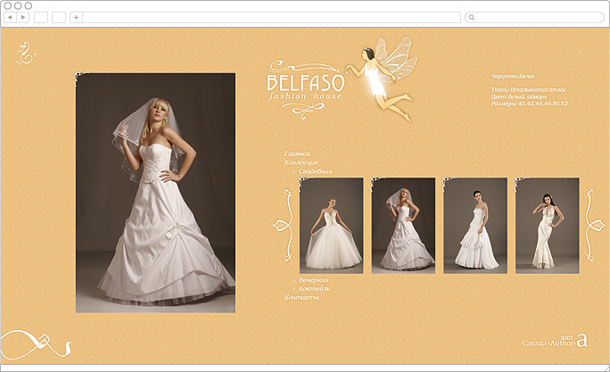Click the browser back arrow button

coord(10,17)
